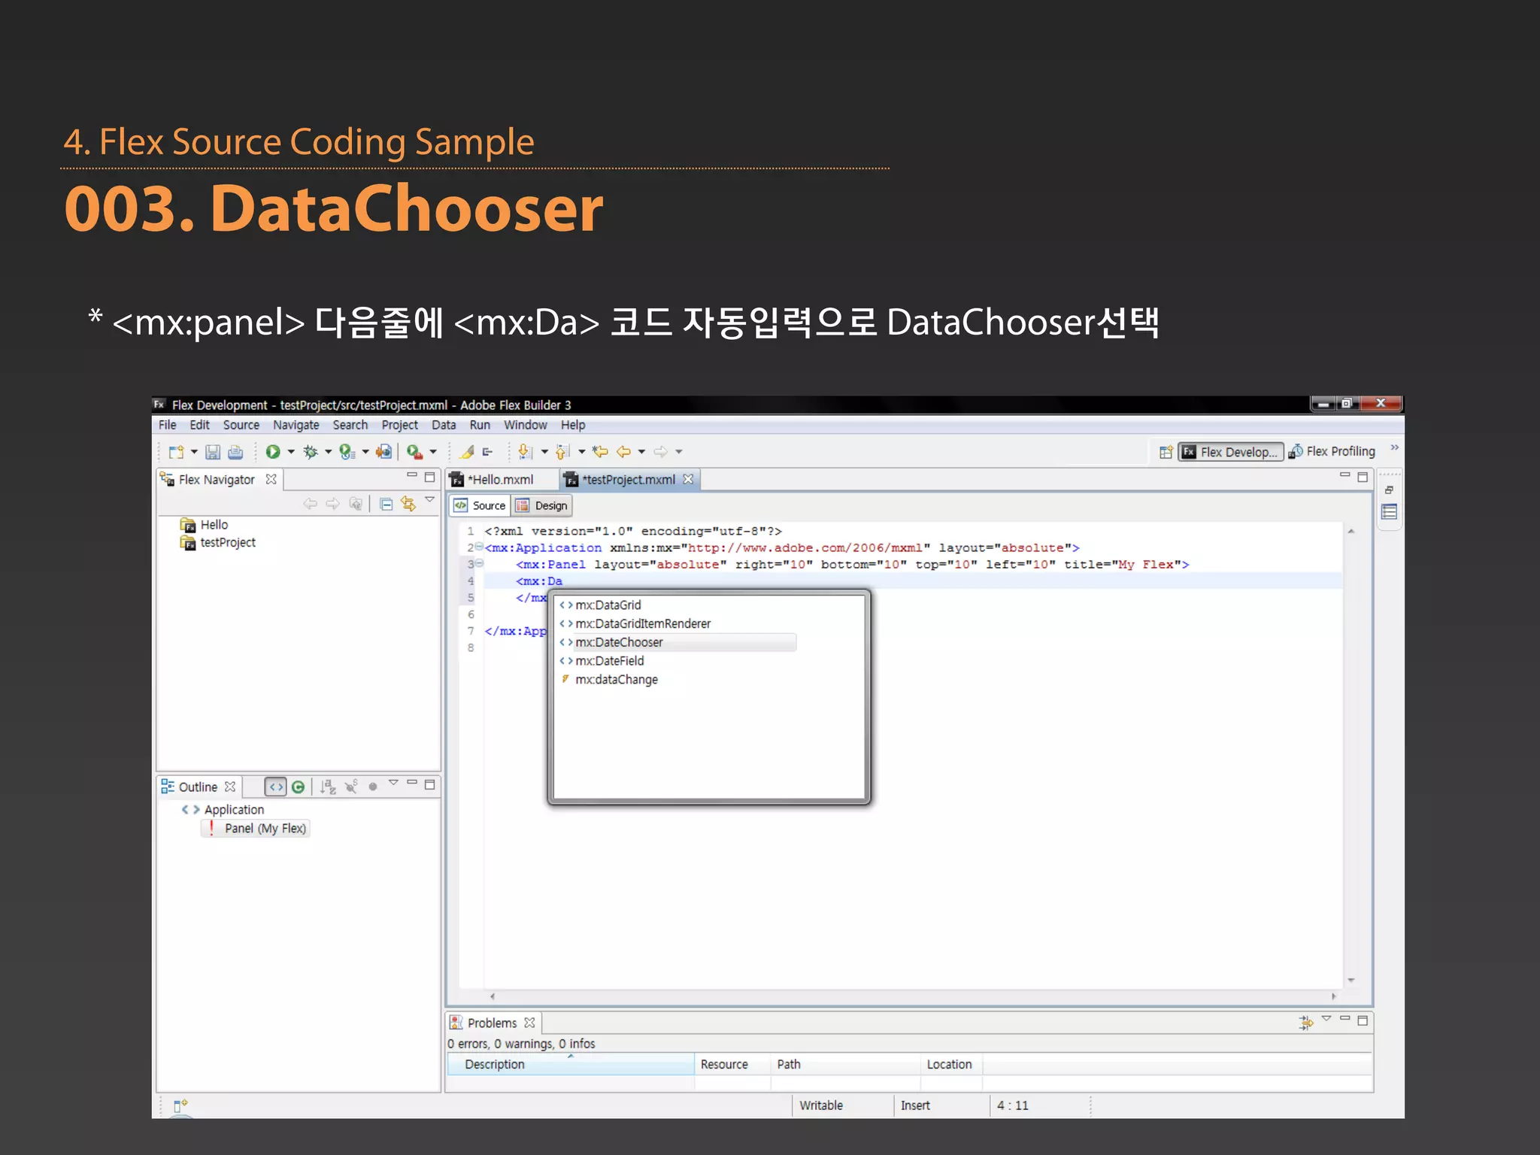Select the Flex Development perspective button

pyautogui.click(x=1230, y=452)
